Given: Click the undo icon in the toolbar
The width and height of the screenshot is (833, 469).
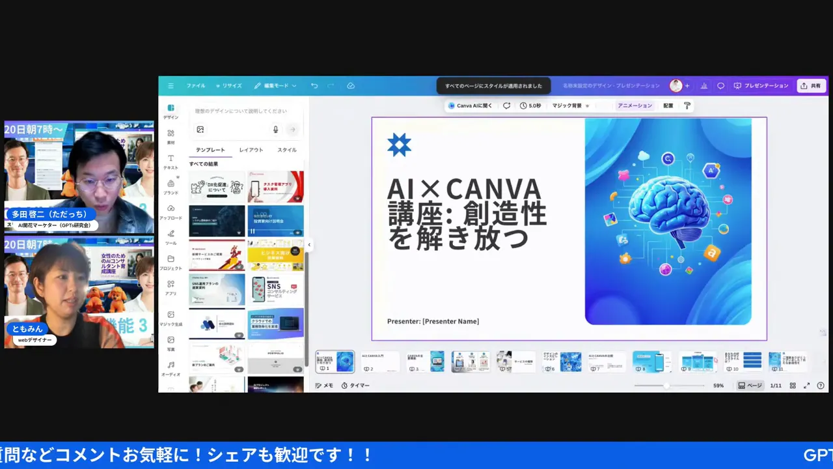Looking at the screenshot, I should point(313,85).
